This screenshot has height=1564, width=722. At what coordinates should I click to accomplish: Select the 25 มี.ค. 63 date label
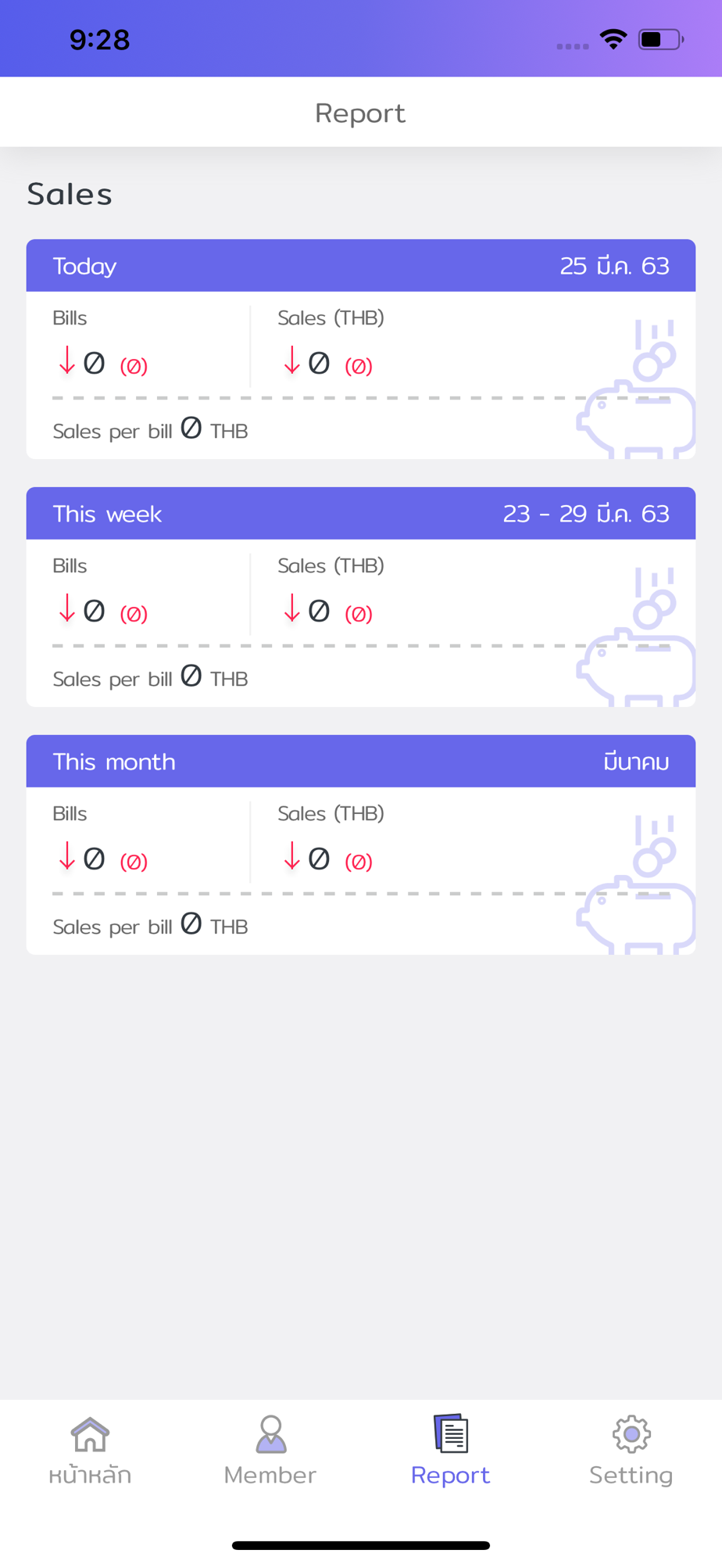(615, 266)
